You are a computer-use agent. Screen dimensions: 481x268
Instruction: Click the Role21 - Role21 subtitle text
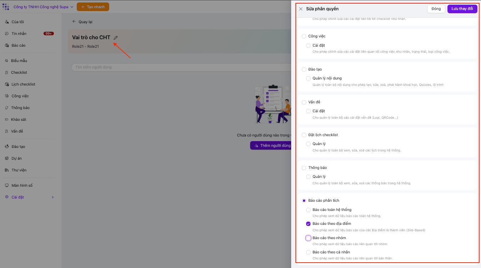(x=85, y=46)
